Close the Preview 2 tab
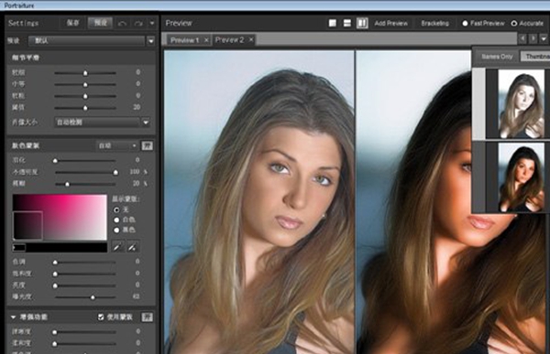 pyautogui.click(x=251, y=39)
